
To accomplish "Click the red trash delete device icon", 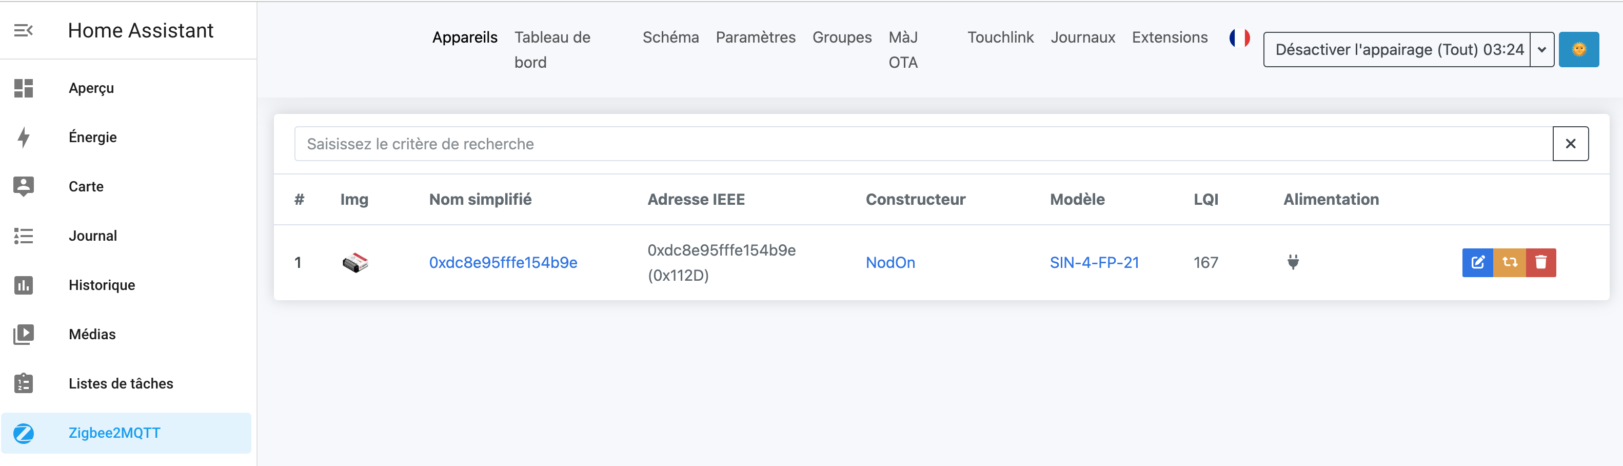I will pos(1541,262).
